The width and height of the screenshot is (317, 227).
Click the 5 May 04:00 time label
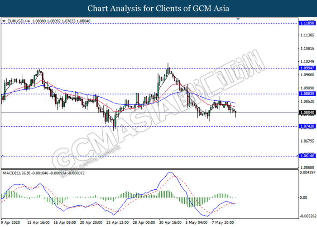197,222
